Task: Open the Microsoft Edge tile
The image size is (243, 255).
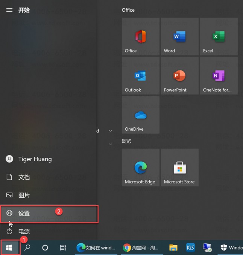Action: tap(141, 168)
